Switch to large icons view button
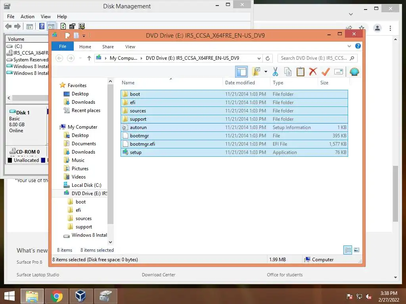This screenshot has height=304, width=406. [x=356, y=250]
